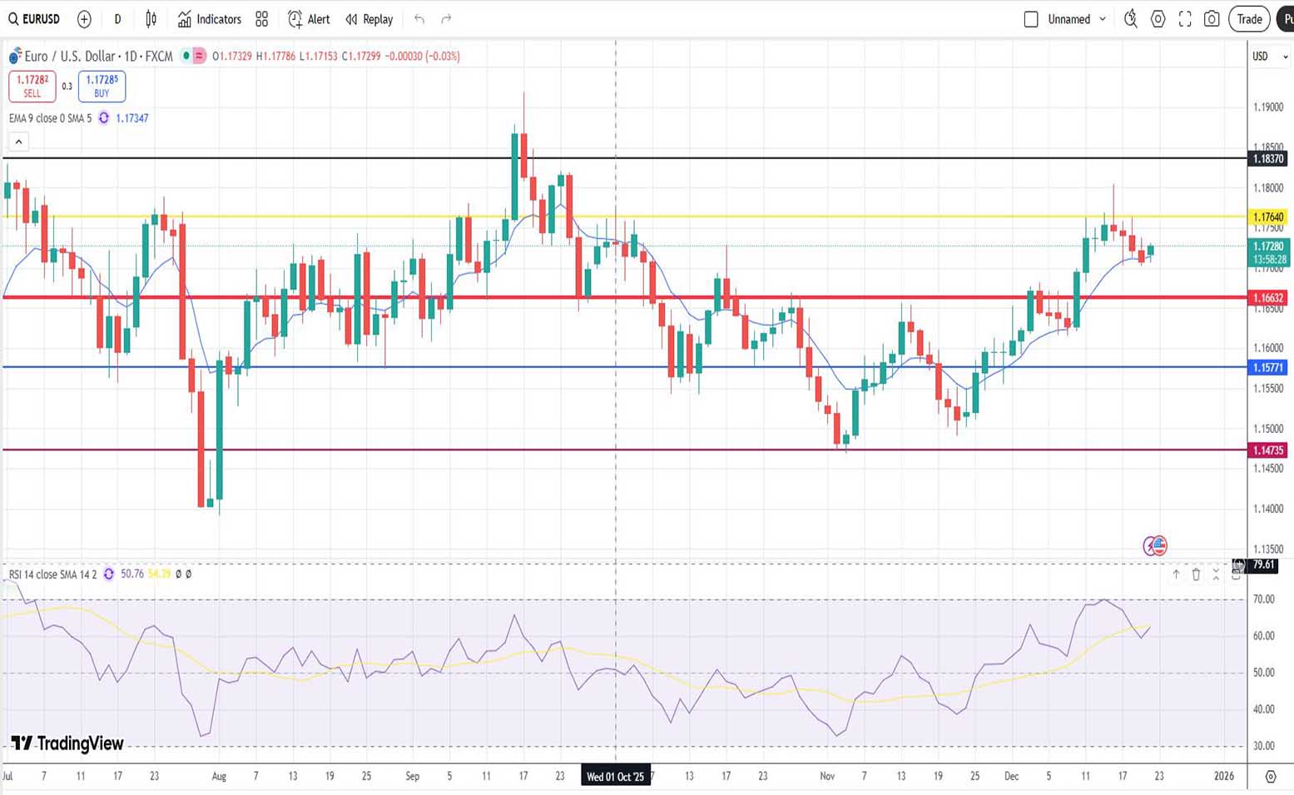
Task: Create a new Alert
Action: 309,19
